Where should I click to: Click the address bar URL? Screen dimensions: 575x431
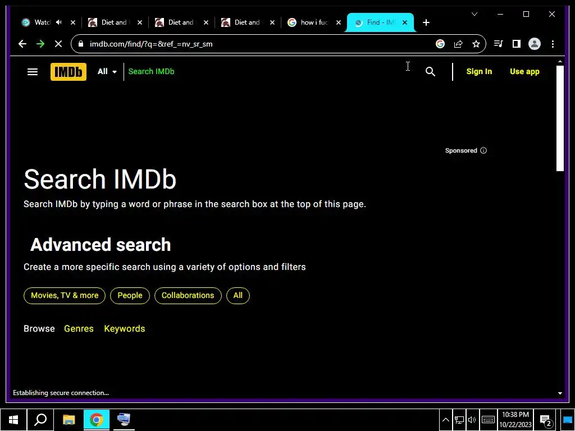[x=151, y=44]
